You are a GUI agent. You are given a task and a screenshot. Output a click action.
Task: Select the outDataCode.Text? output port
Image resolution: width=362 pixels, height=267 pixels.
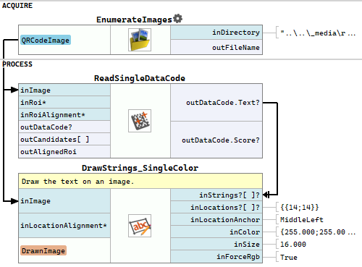(x=216, y=103)
